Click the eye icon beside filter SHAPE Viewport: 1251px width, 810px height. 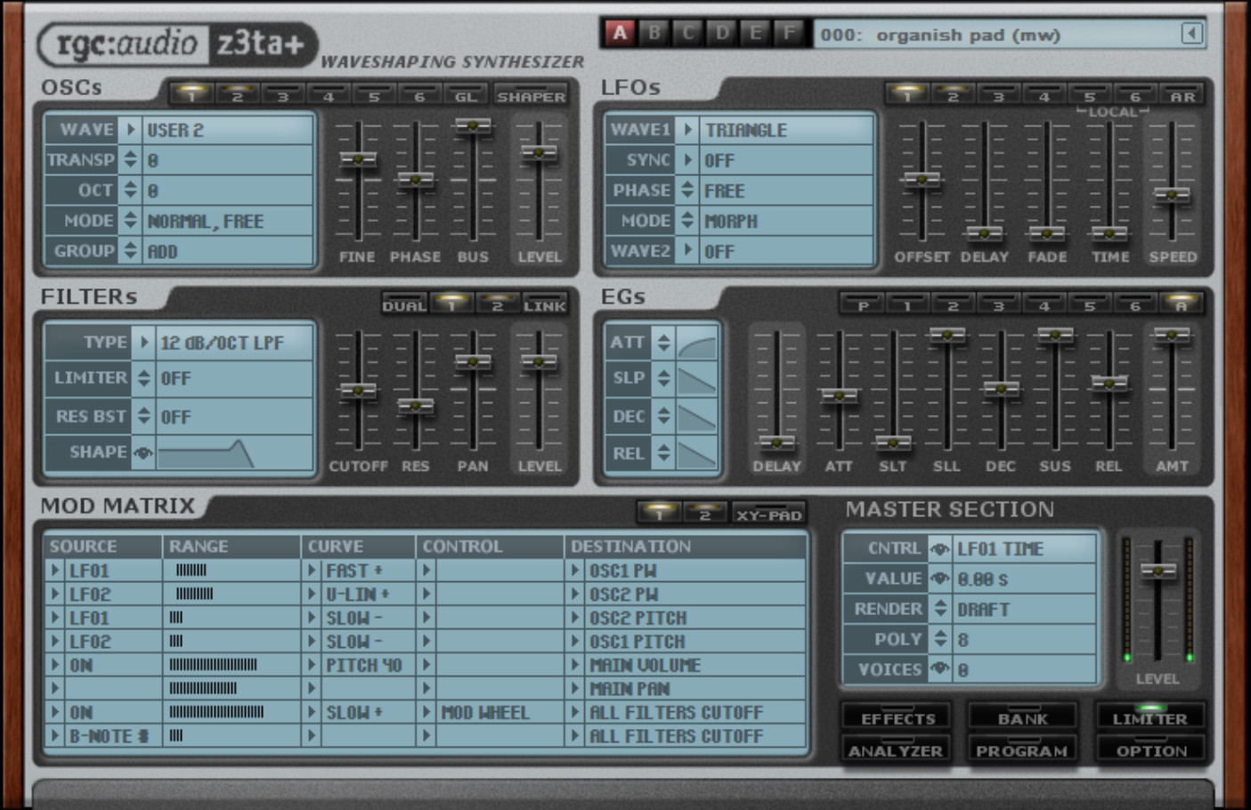[142, 453]
